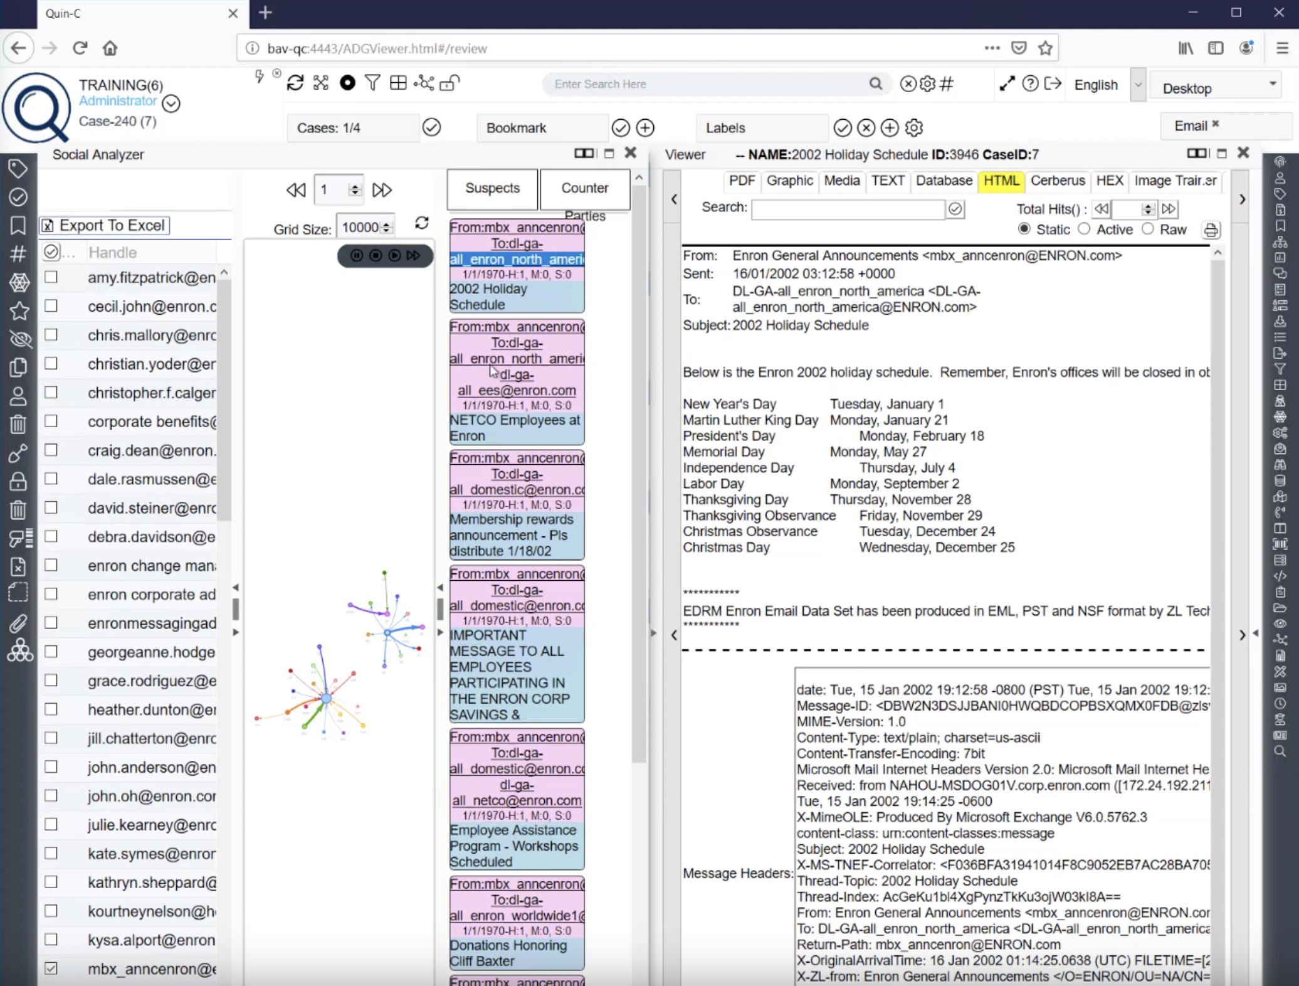Click the page number spinner in Social Analyzer
Screen dimensions: 1299x986
coord(355,189)
